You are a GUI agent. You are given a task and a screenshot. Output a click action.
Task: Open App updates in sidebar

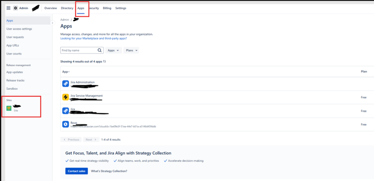click(x=15, y=72)
